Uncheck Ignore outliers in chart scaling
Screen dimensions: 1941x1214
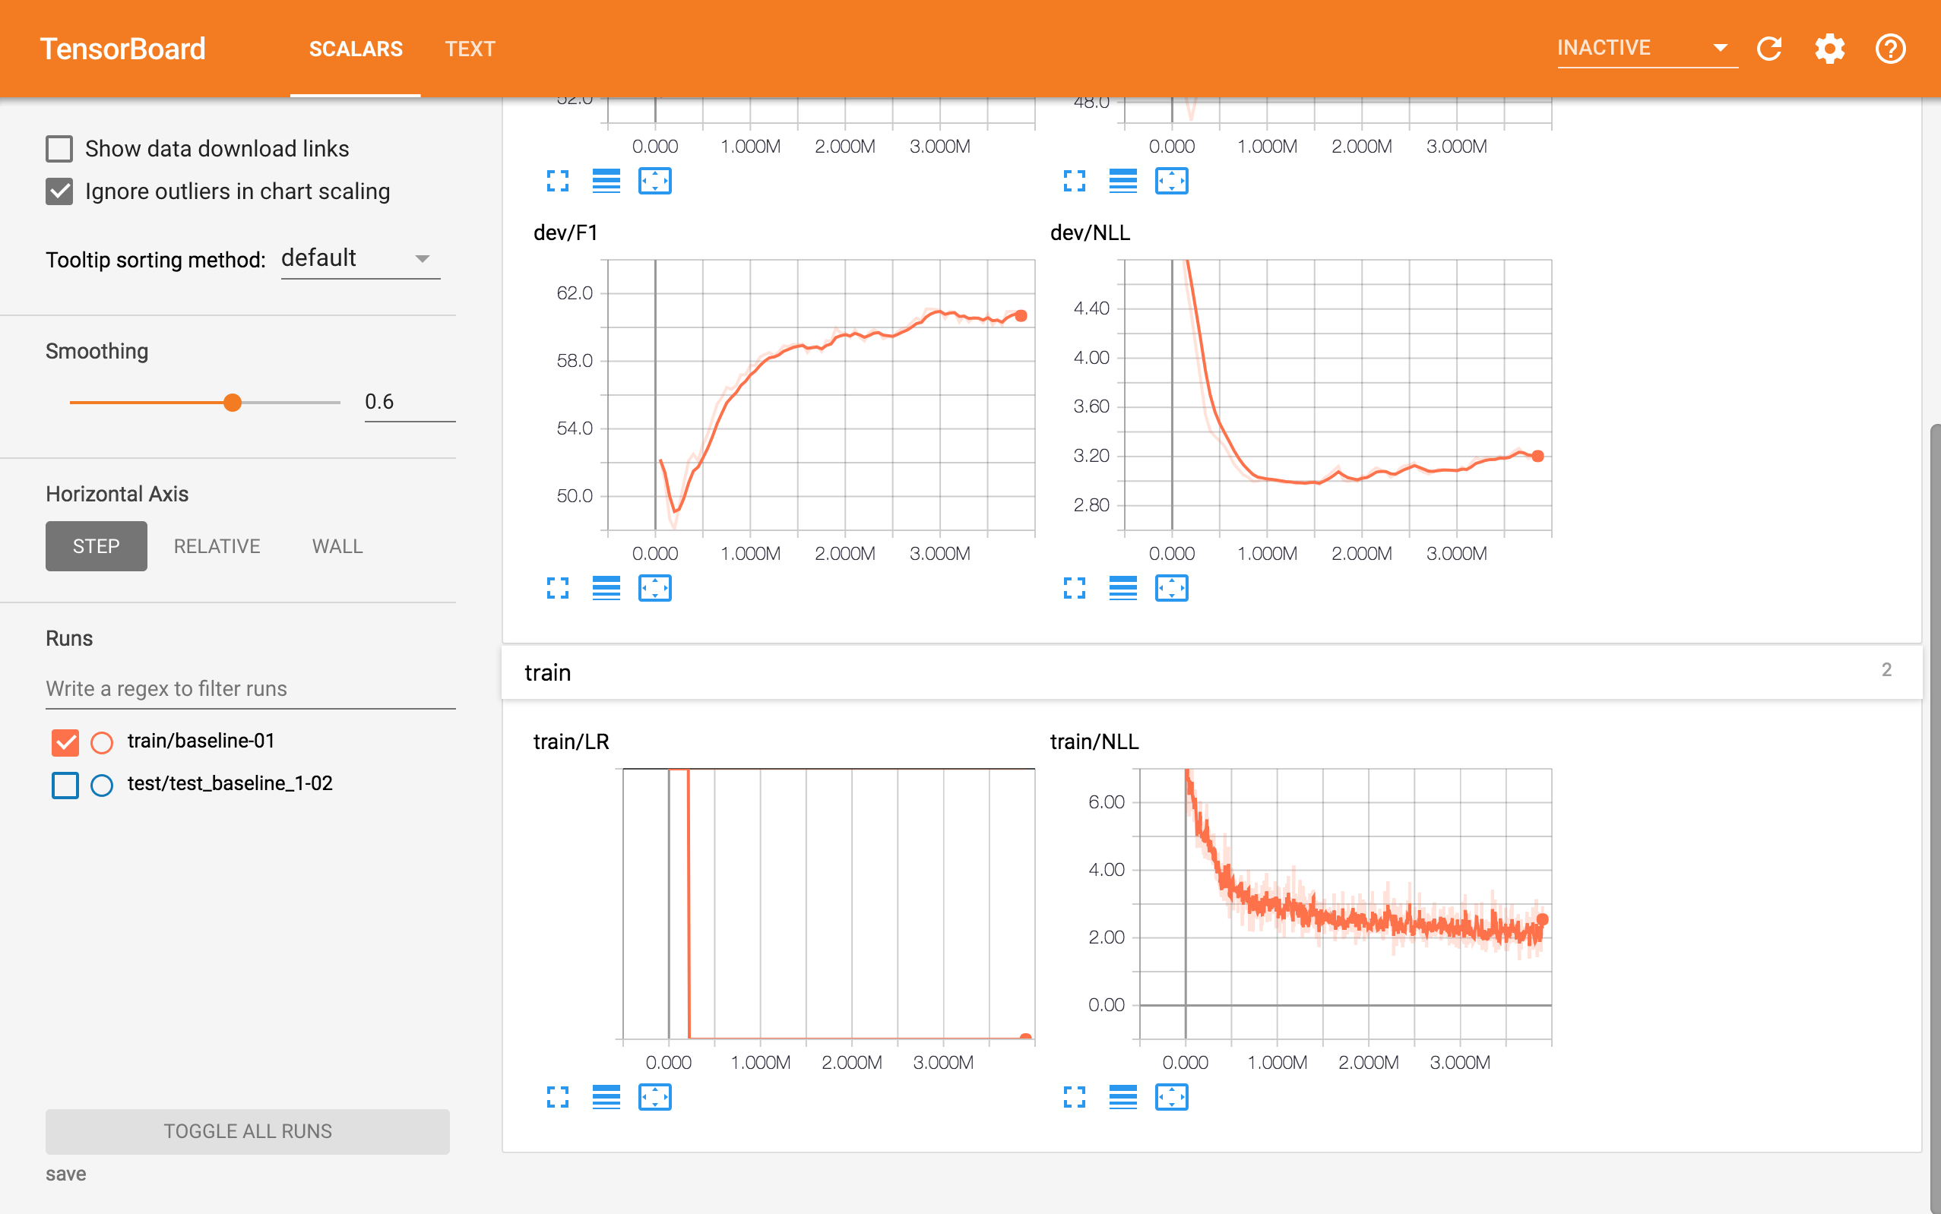click(x=59, y=191)
